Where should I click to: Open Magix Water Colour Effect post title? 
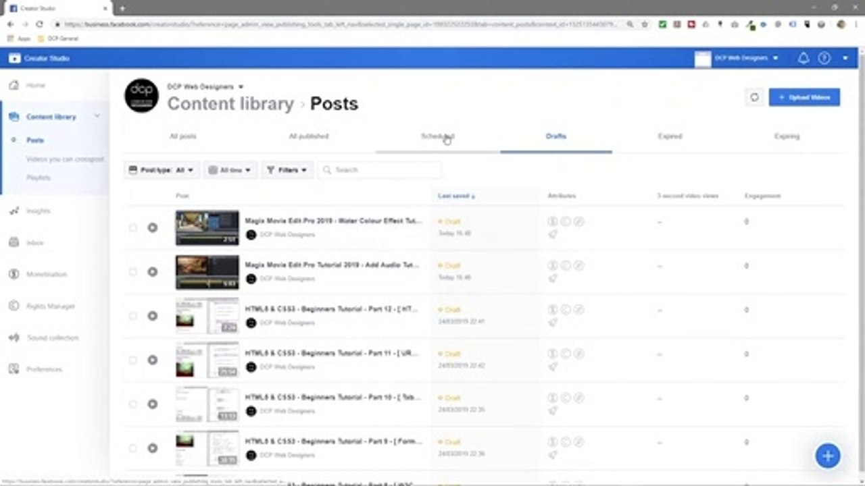pos(333,221)
